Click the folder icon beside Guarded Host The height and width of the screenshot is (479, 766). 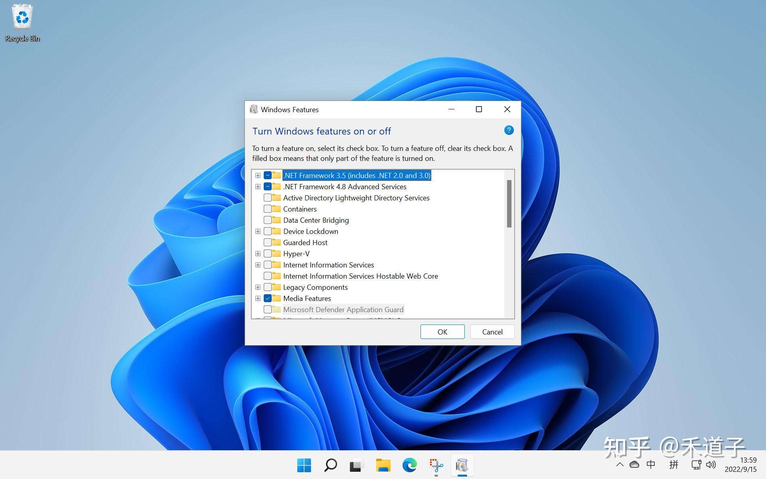(x=276, y=242)
